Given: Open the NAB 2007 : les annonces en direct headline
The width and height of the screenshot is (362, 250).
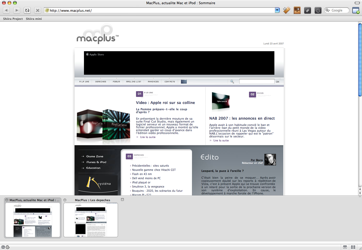Looking at the screenshot, I should [x=242, y=118].
